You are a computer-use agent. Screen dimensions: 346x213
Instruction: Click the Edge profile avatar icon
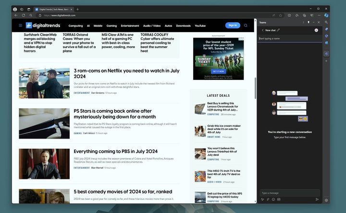15,9
